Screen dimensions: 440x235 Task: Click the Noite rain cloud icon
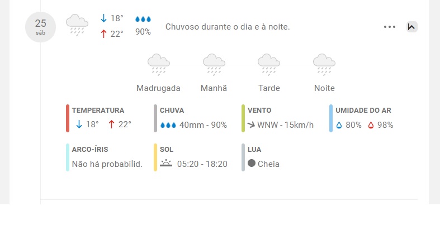(x=324, y=65)
